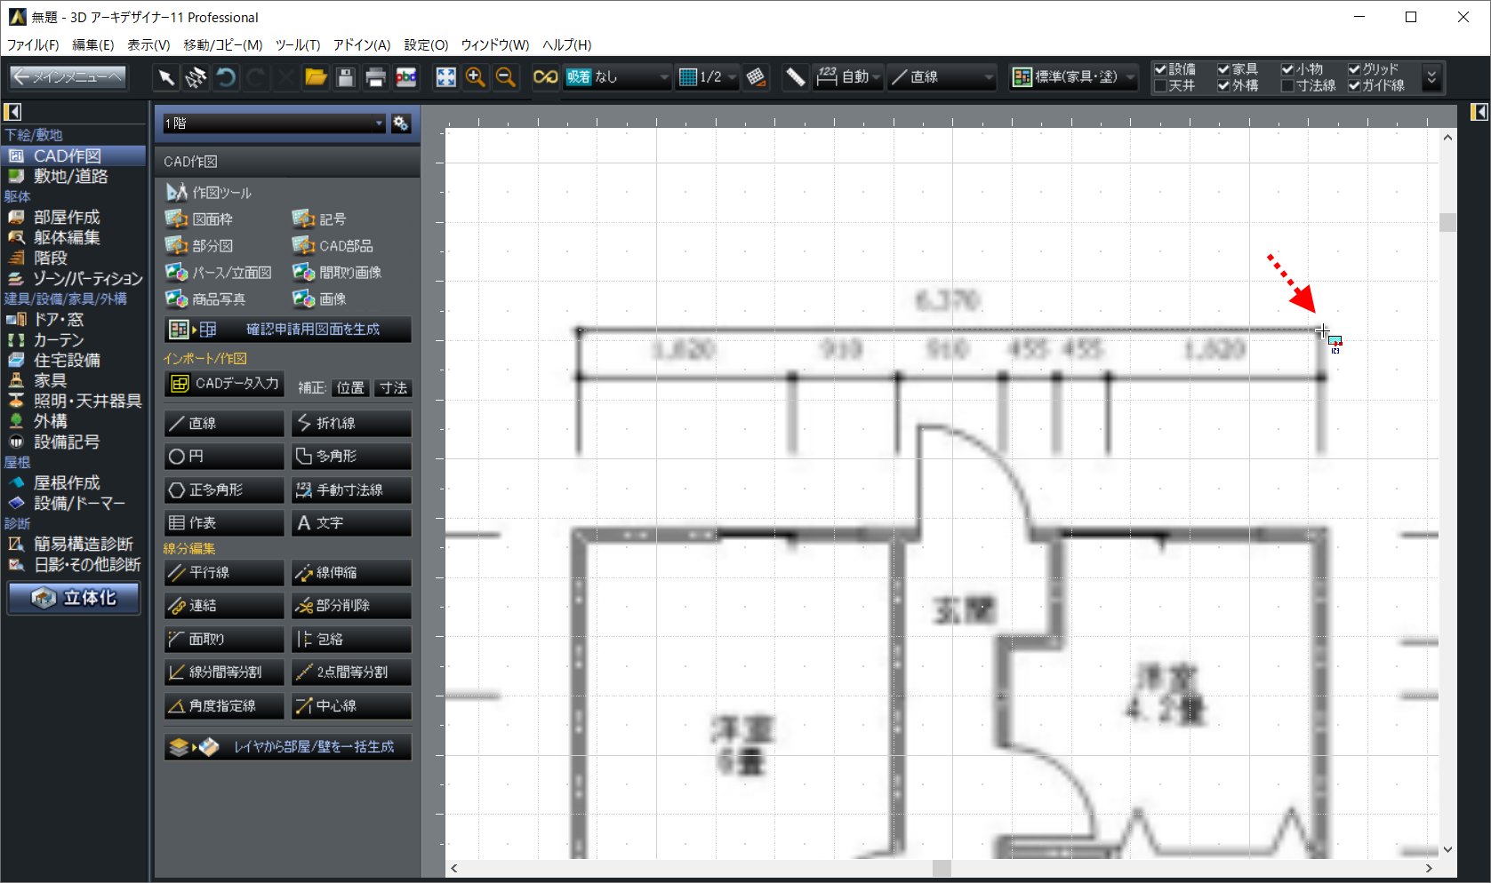Zoom in with the magnifier plus icon
1491x883 pixels.
(476, 78)
